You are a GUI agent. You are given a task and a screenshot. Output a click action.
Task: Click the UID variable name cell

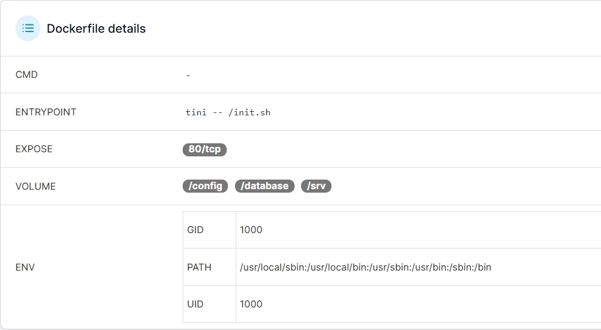[x=195, y=304]
